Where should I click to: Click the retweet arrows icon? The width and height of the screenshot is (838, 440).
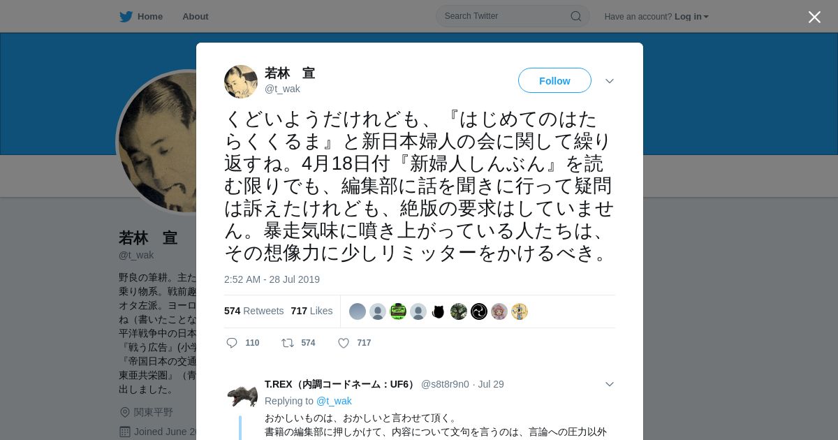tap(287, 343)
